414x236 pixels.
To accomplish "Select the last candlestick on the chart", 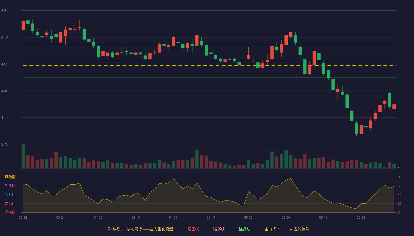I will tap(394, 106).
